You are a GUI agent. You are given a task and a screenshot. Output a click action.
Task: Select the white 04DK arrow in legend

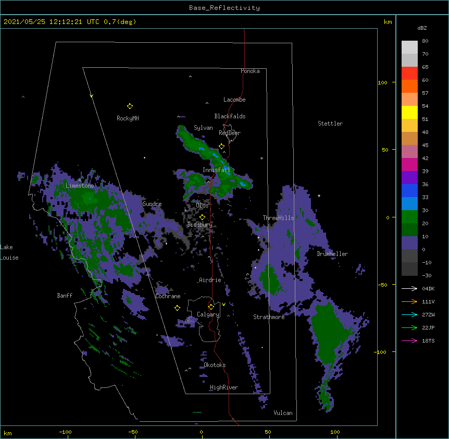point(409,288)
